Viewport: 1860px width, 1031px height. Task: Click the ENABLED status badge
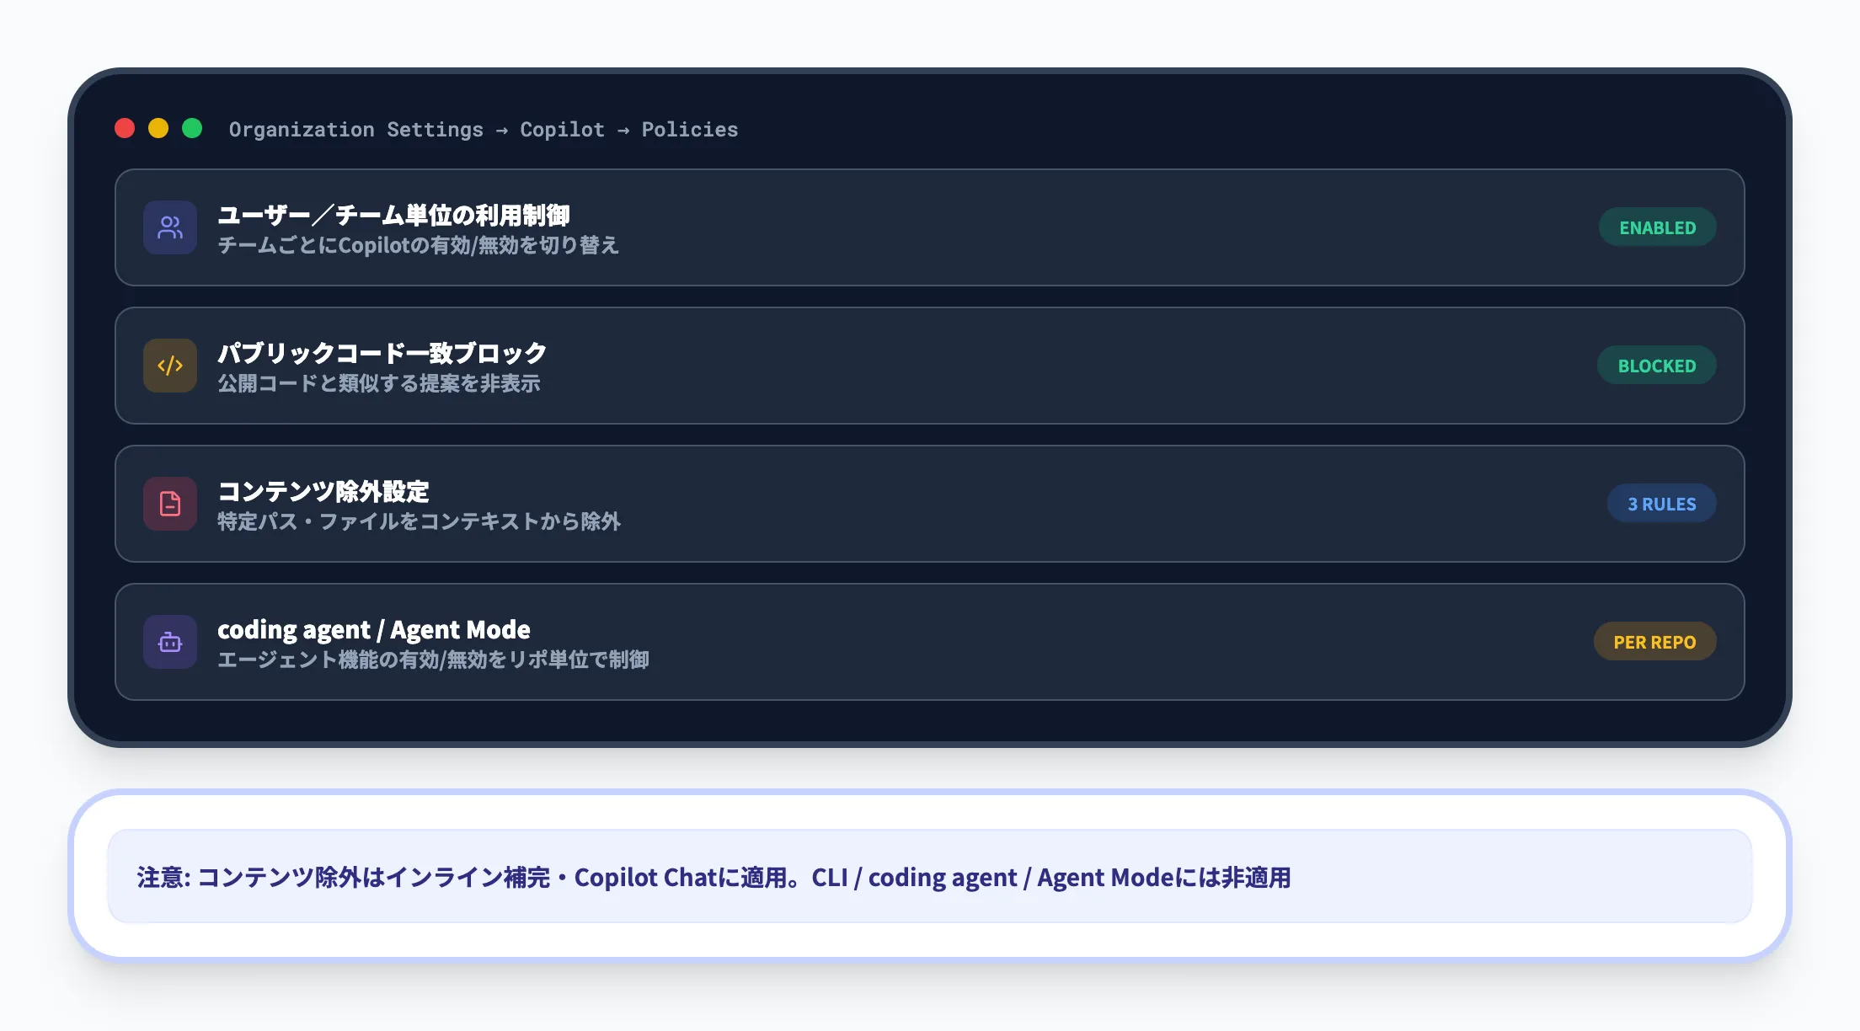tap(1656, 227)
